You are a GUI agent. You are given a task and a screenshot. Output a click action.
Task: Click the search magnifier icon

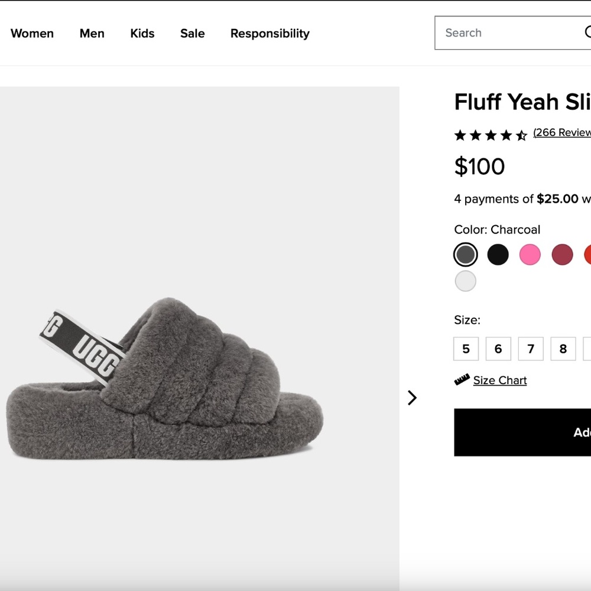tap(588, 33)
